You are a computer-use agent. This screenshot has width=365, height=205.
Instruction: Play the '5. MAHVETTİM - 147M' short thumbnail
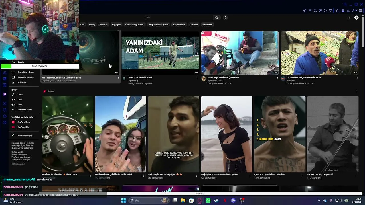[280, 134]
